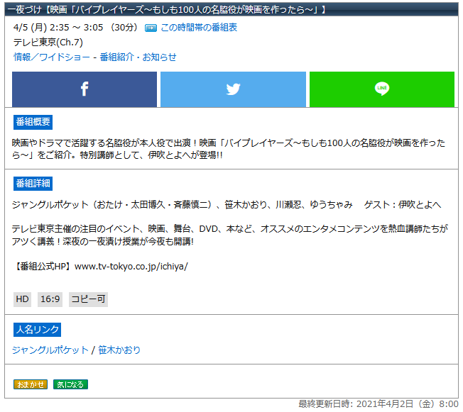Click the program title 一夜づけ header
463x412 pixels.
click(x=167, y=9)
